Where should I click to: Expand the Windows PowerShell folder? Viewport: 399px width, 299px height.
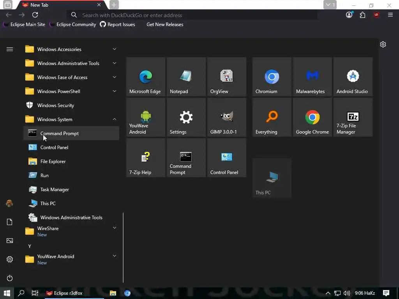[x=71, y=91]
